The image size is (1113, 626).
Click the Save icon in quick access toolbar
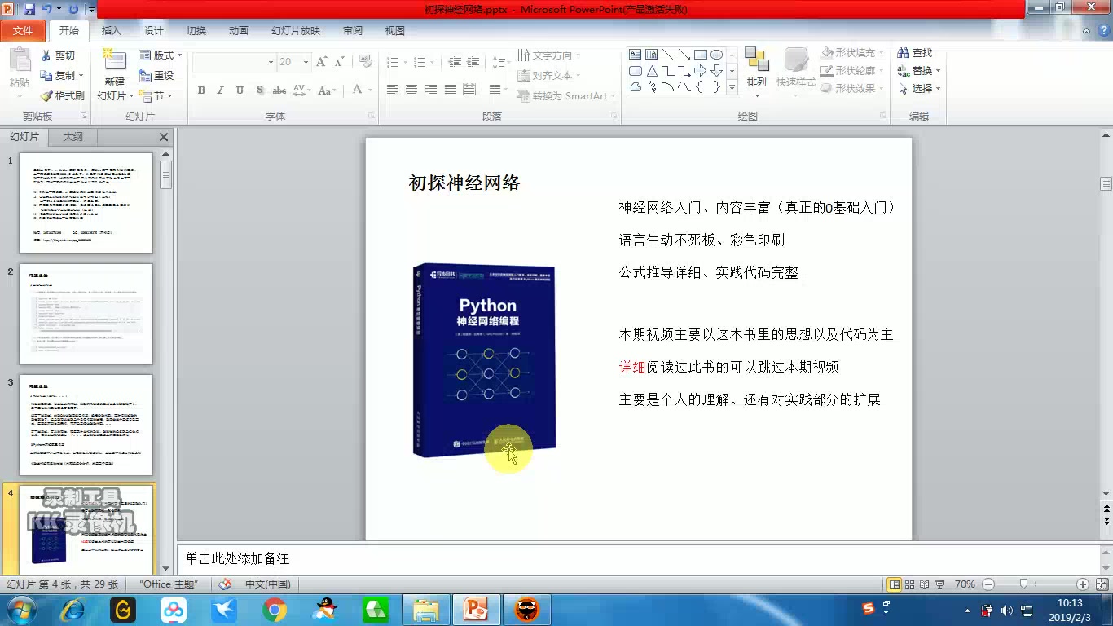29,9
